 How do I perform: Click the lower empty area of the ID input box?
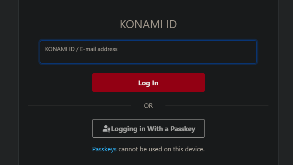coord(148,59)
